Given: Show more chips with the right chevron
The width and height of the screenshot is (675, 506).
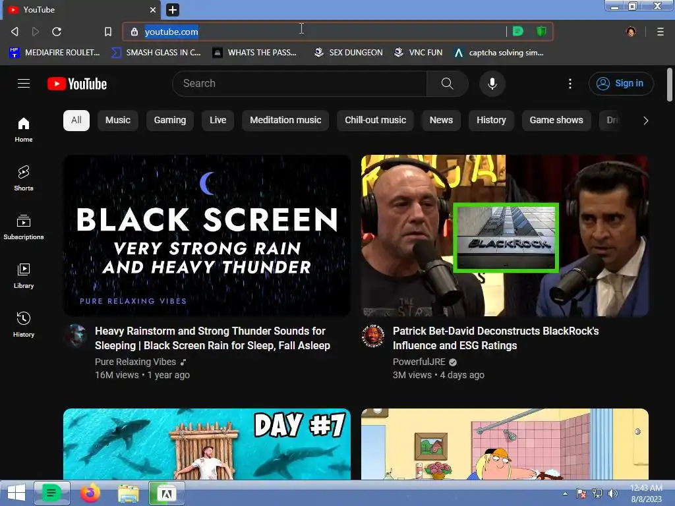Looking at the screenshot, I should pyautogui.click(x=645, y=121).
